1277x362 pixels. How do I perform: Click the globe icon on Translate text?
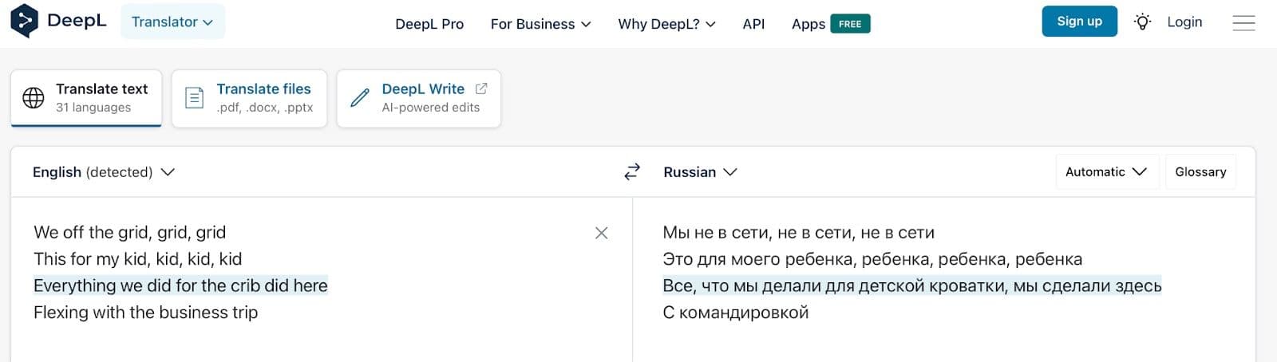pyautogui.click(x=34, y=98)
